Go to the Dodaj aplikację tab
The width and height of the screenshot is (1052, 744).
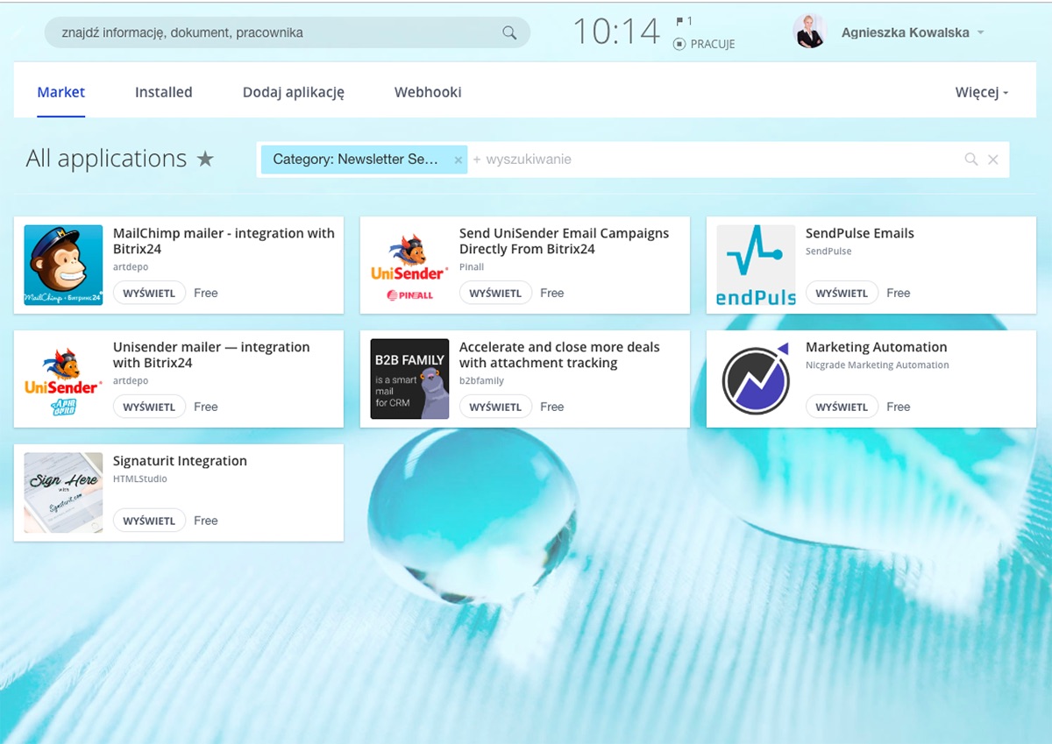[x=293, y=92]
